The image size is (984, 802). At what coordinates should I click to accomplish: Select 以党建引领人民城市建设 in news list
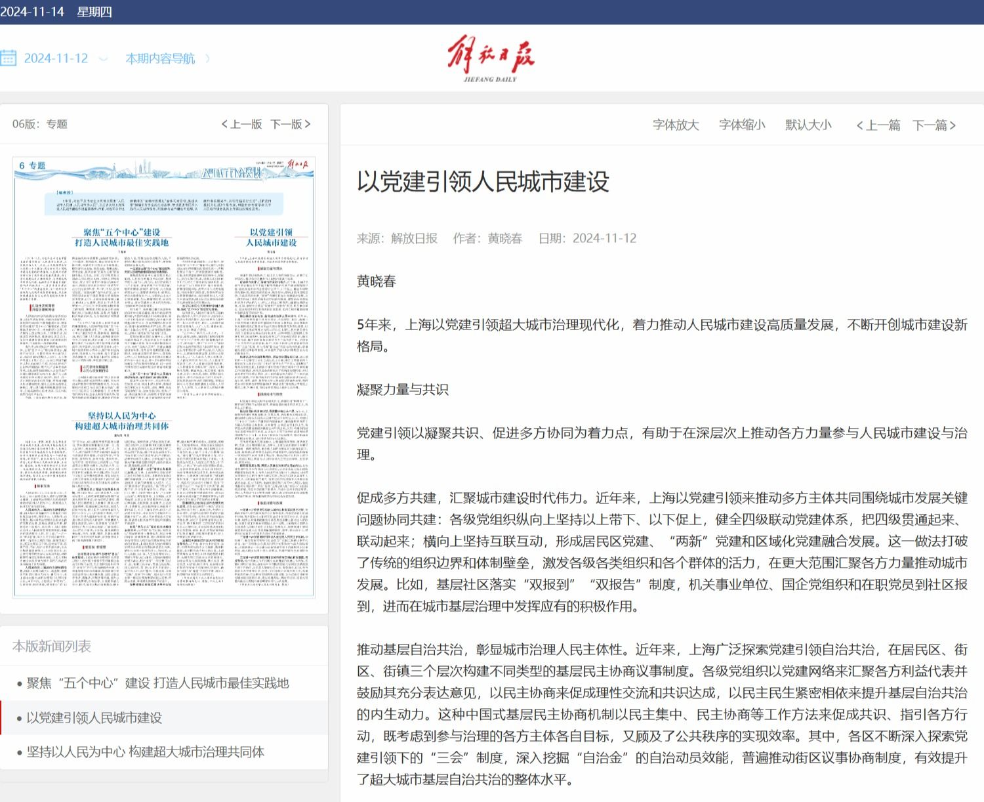tap(94, 718)
